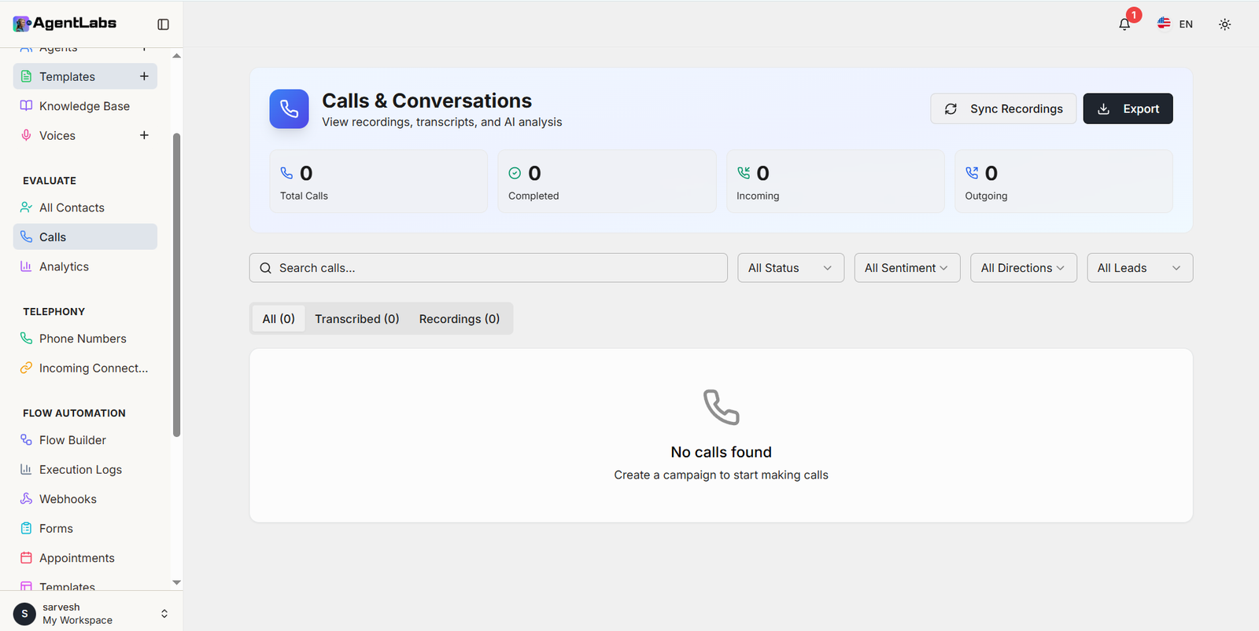Click the Incoming calls stat card
The width and height of the screenshot is (1259, 631).
click(x=835, y=182)
